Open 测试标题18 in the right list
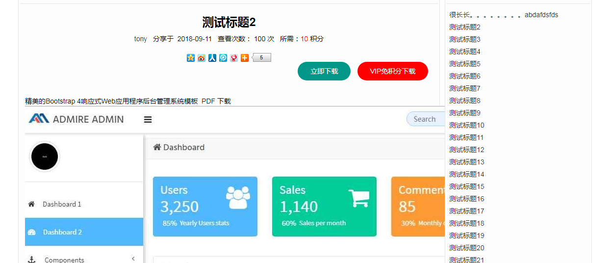 (467, 223)
